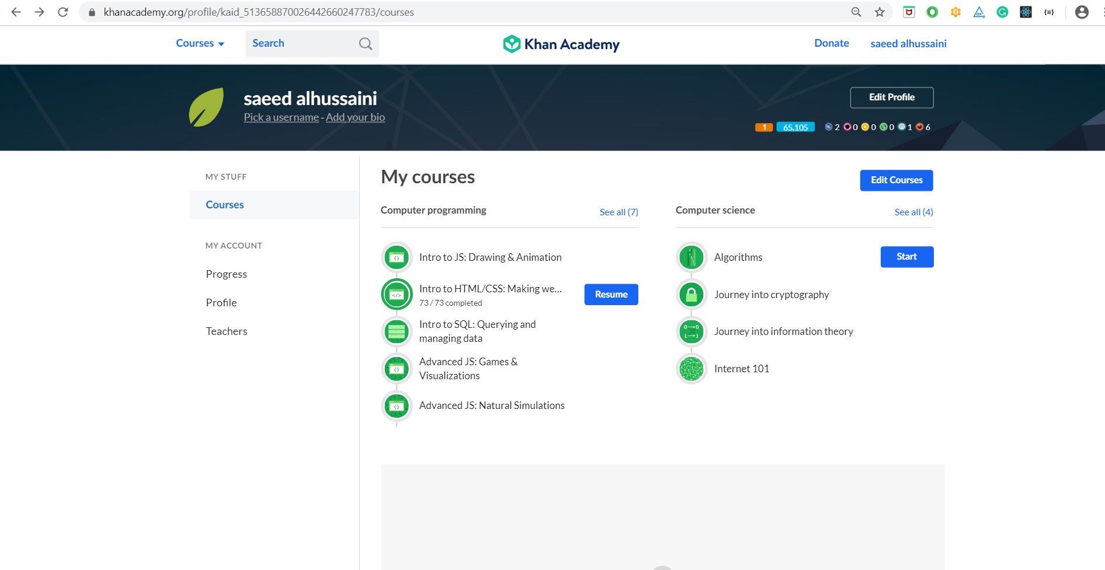
Task: Open the Intro to JS course icon
Action: tap(397, 257)
